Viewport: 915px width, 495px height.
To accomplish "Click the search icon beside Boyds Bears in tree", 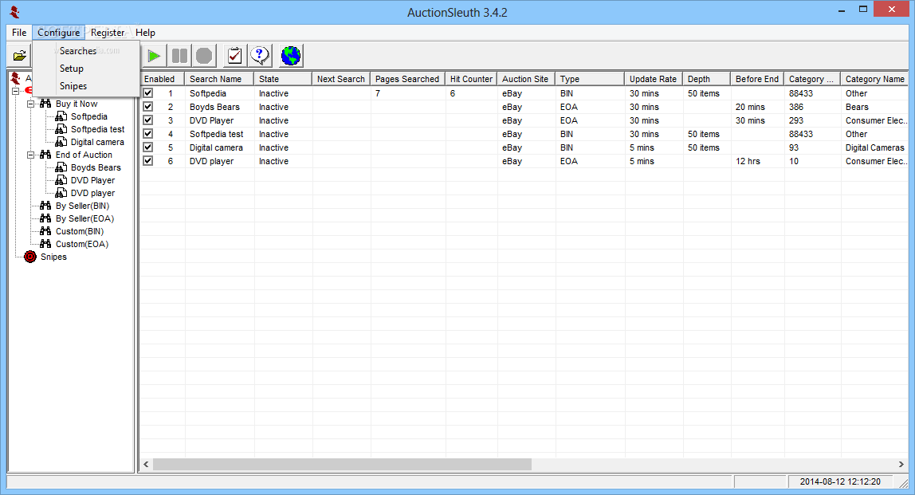I will point(61,167).
